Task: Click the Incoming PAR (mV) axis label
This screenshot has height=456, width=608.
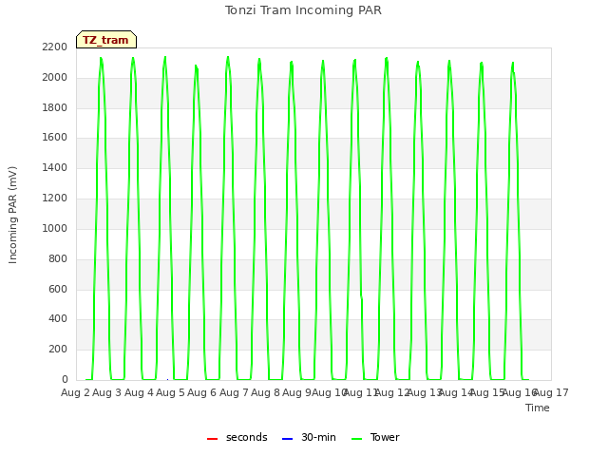Action: [12, 216]
